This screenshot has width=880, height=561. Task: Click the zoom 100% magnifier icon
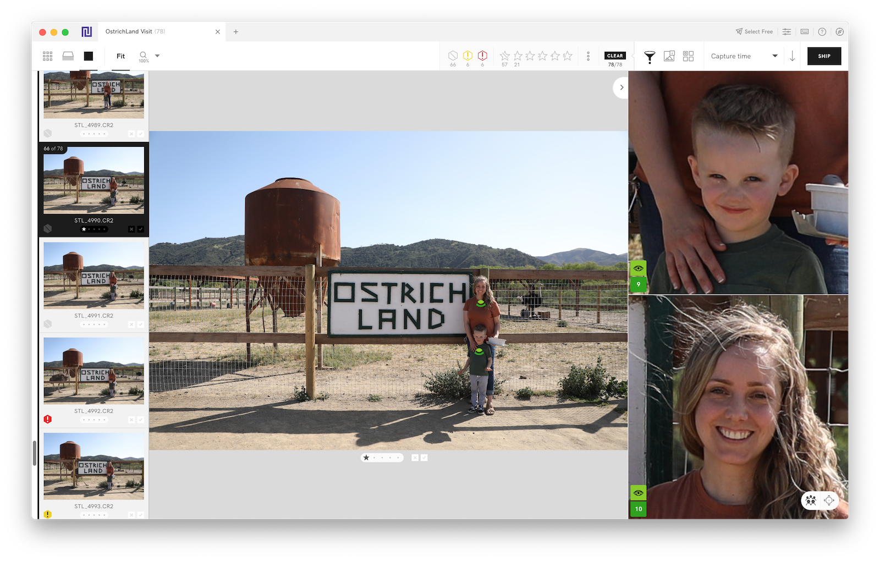[144, 57]
